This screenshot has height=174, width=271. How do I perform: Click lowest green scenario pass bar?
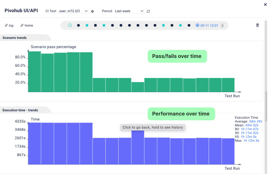(138, 87)
